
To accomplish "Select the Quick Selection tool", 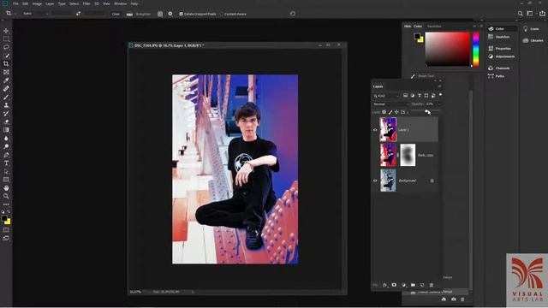I will coord(6,56).
